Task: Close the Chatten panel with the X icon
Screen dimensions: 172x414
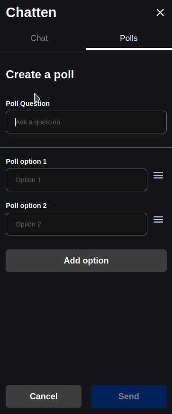Action: pos(160,12)
